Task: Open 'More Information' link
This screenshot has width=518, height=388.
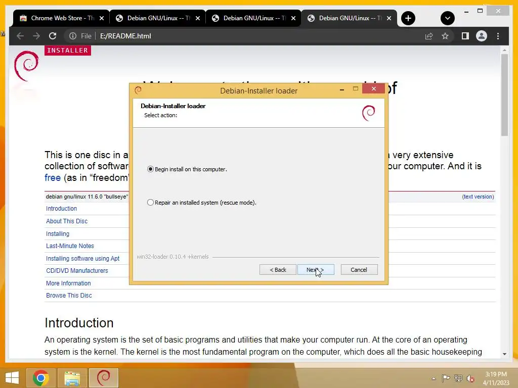Action: point(68,283)
